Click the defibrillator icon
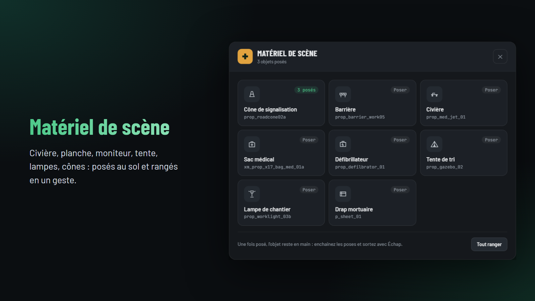This screenshot has width=535, height=301. coord(343,144)
